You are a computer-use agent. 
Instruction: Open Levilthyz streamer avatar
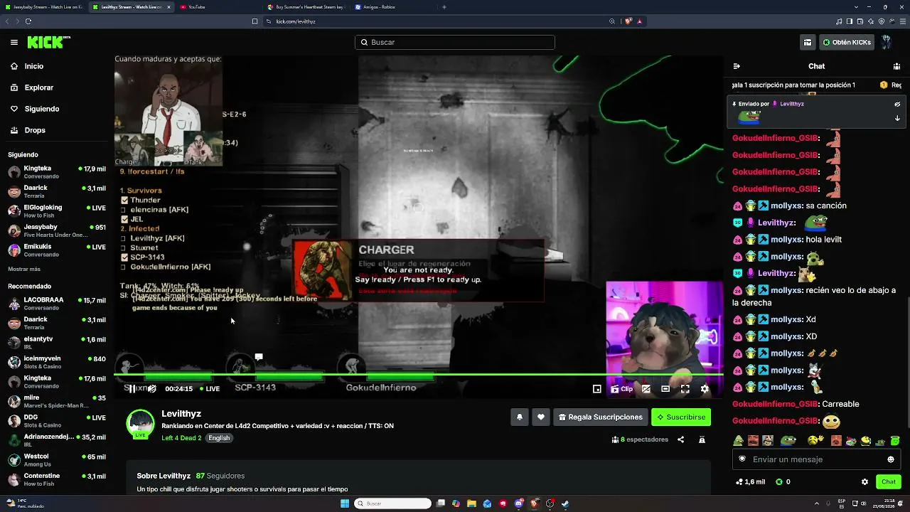[x=140, y=424]
